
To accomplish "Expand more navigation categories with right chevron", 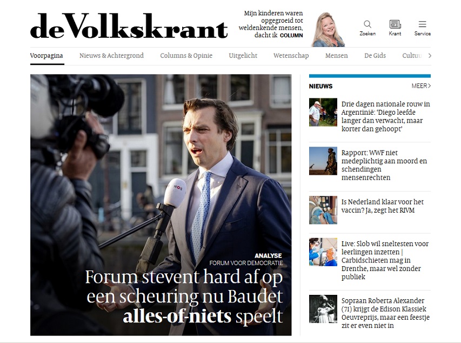I will pyautogui.click(x=430, y=55).
